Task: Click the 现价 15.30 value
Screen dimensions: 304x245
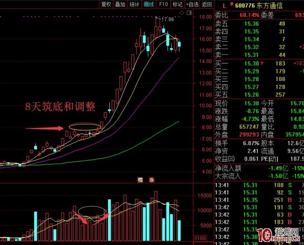Action: 251,103
